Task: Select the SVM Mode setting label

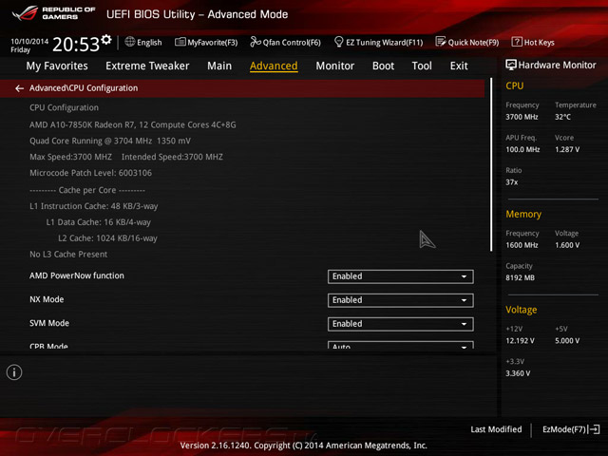Action: click(49, 323)
